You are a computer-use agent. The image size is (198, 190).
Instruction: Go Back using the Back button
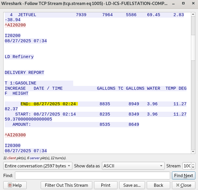[158, 185]
